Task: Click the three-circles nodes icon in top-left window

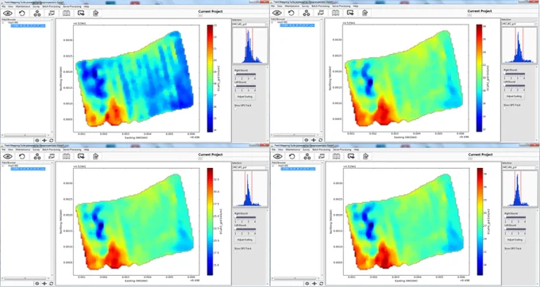Action: (37, 13)
